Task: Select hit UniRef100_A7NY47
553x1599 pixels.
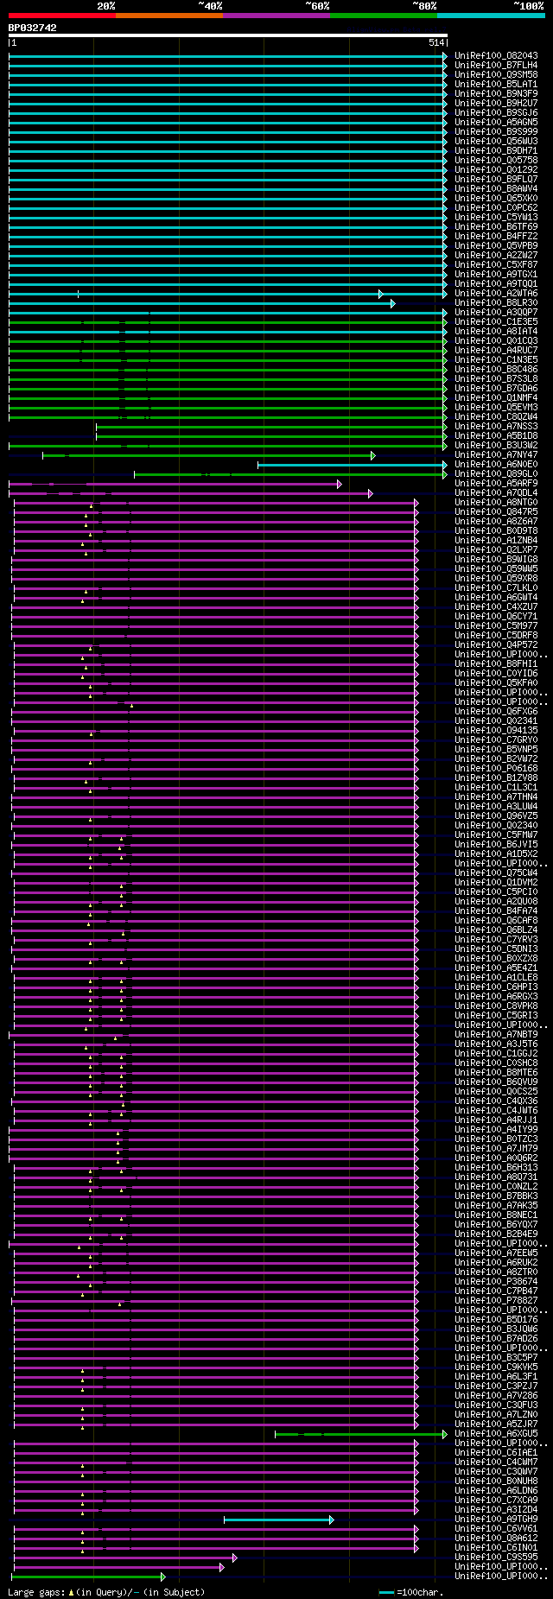Action: 496,454
